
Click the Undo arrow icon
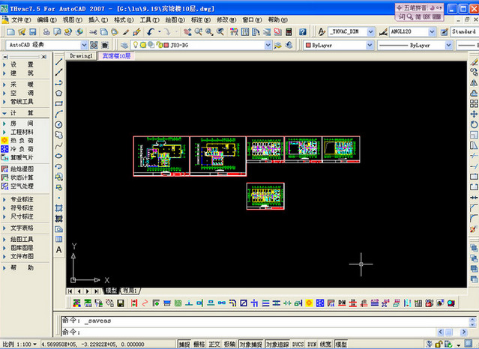[152, 32]
